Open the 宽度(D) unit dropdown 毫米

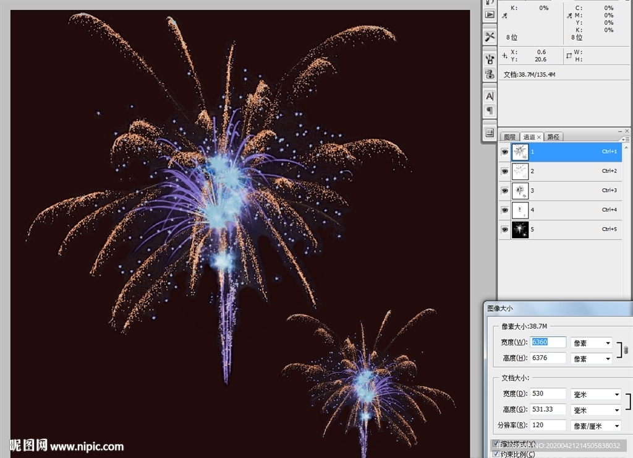coord(596,394)
